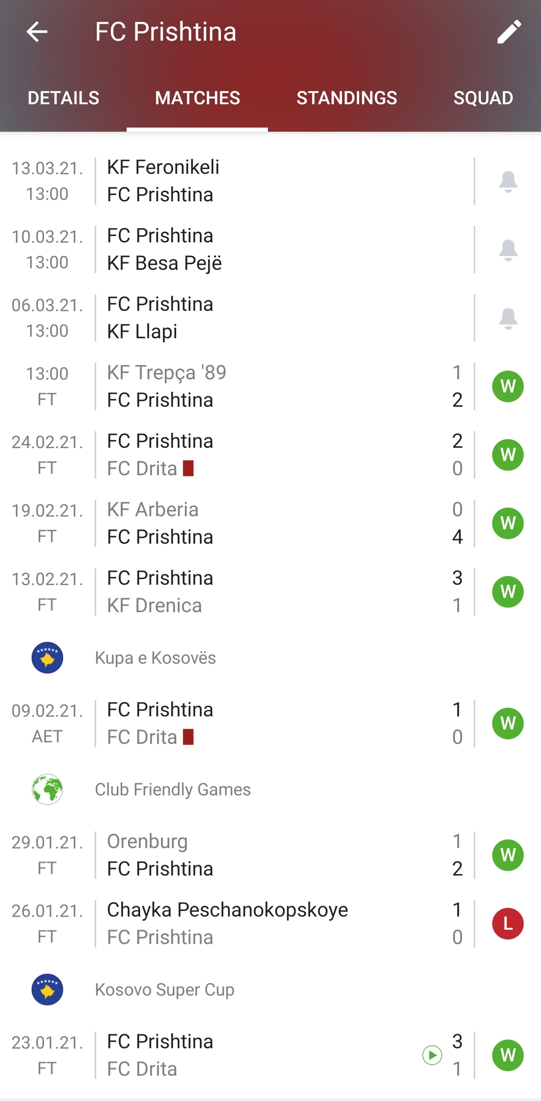Open the Club Friendly Games competition
The image size is (541, 1101).
173,789
